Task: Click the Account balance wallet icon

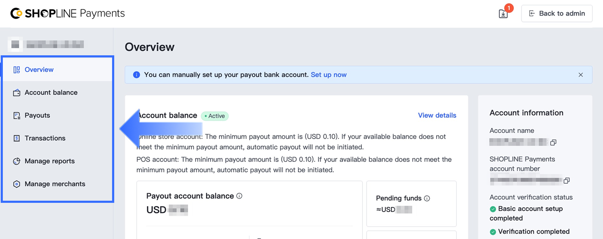Action: click(17, 93)
